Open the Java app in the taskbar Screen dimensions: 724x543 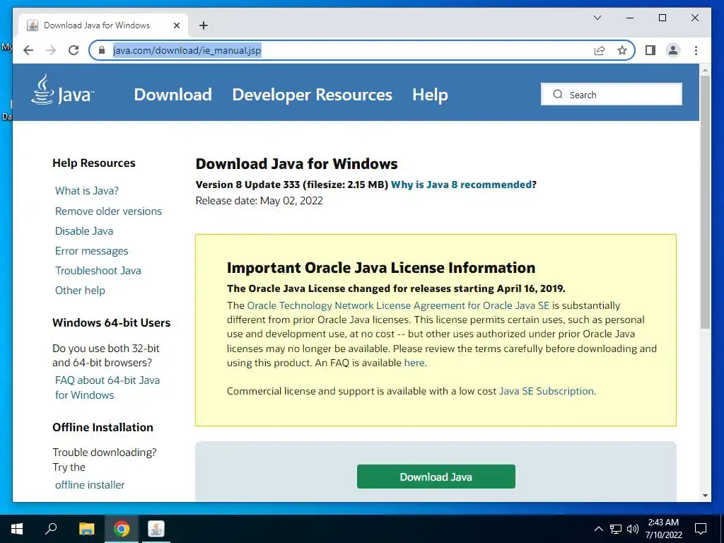(156, 529)
